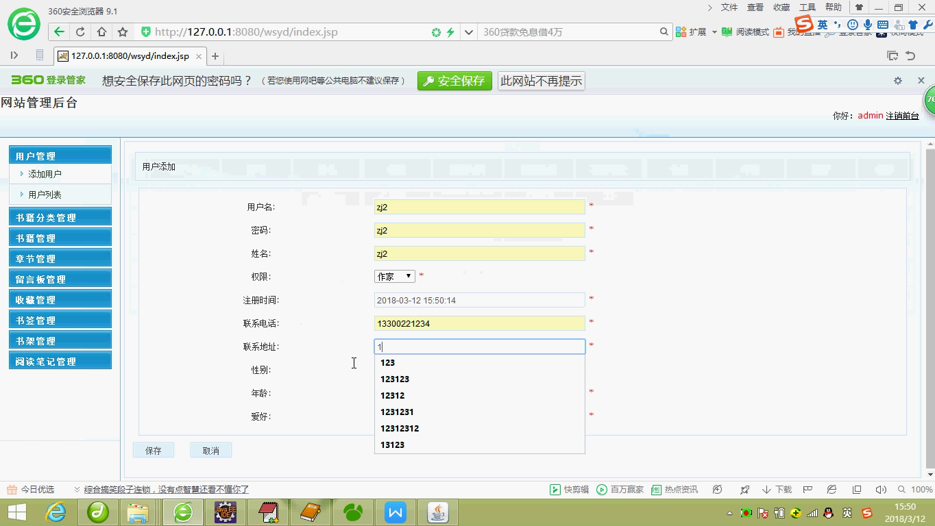This screenshot has height=526, width=935.
Task: Click the browser back arrow button
Action: coord(59,32)
